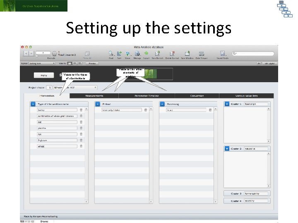
Task: Add an entry to Cluster 2
Action: click(227, 149)
